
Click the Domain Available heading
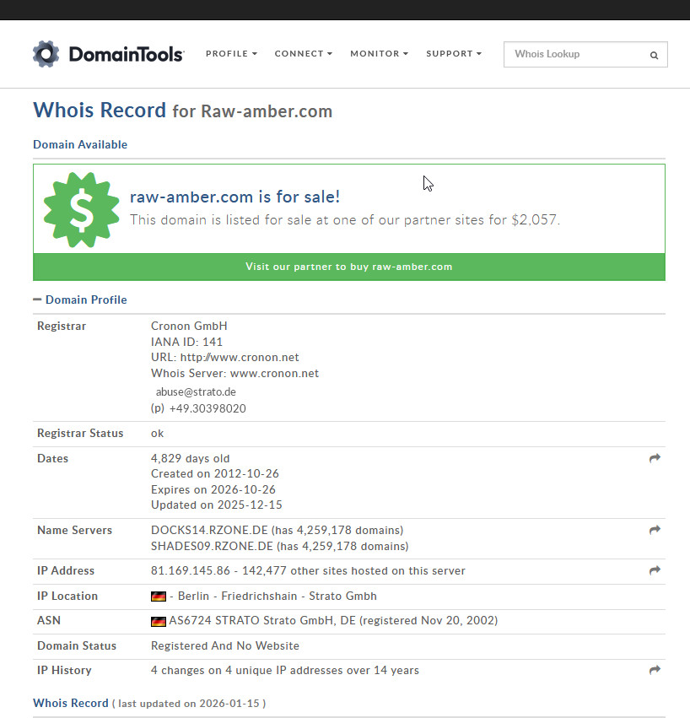pyautogui.click(x=80, y=145)
